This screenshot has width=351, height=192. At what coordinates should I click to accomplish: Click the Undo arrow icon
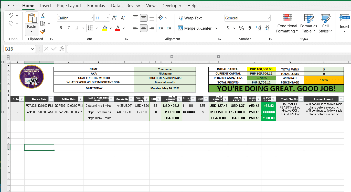[x=11, y=15]
